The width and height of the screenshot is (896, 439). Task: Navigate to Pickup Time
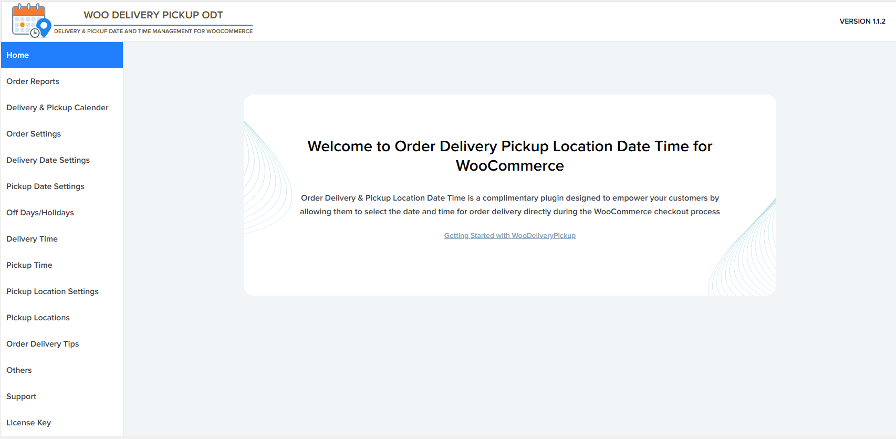pos(29,265)
